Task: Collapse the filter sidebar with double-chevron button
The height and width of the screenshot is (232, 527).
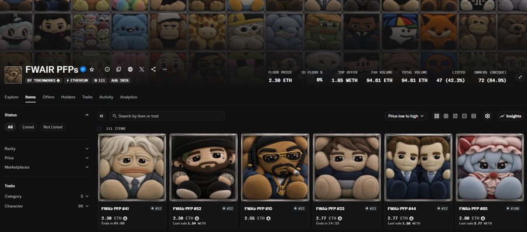Action: pyautogui.click(x=101, y=116)
